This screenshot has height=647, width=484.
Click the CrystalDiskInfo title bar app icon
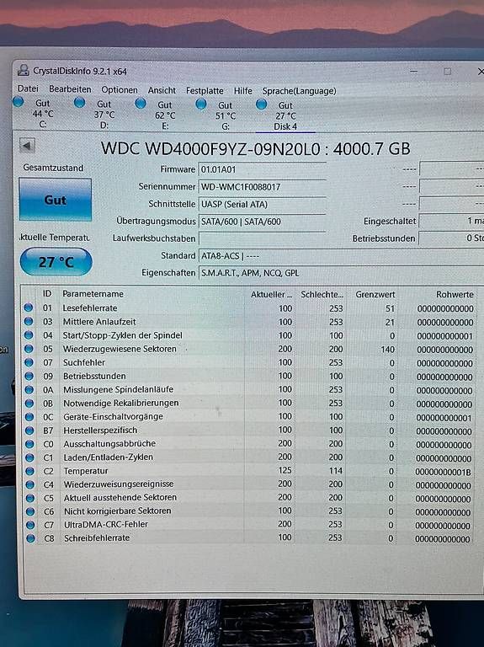(x=23, y=70)
